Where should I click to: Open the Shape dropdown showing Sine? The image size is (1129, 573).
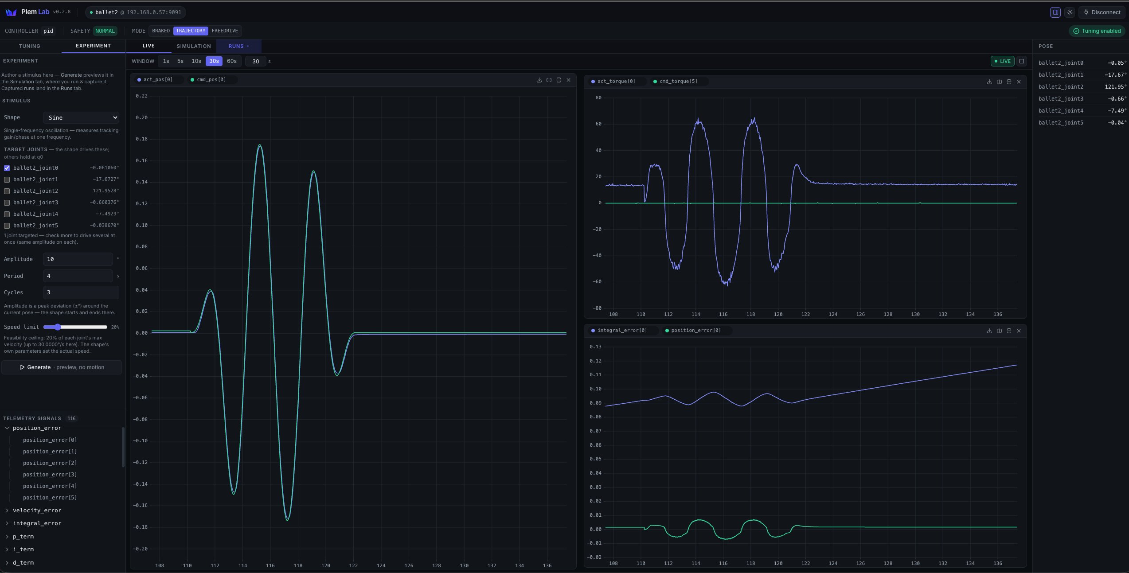click(x=82, y=117)
